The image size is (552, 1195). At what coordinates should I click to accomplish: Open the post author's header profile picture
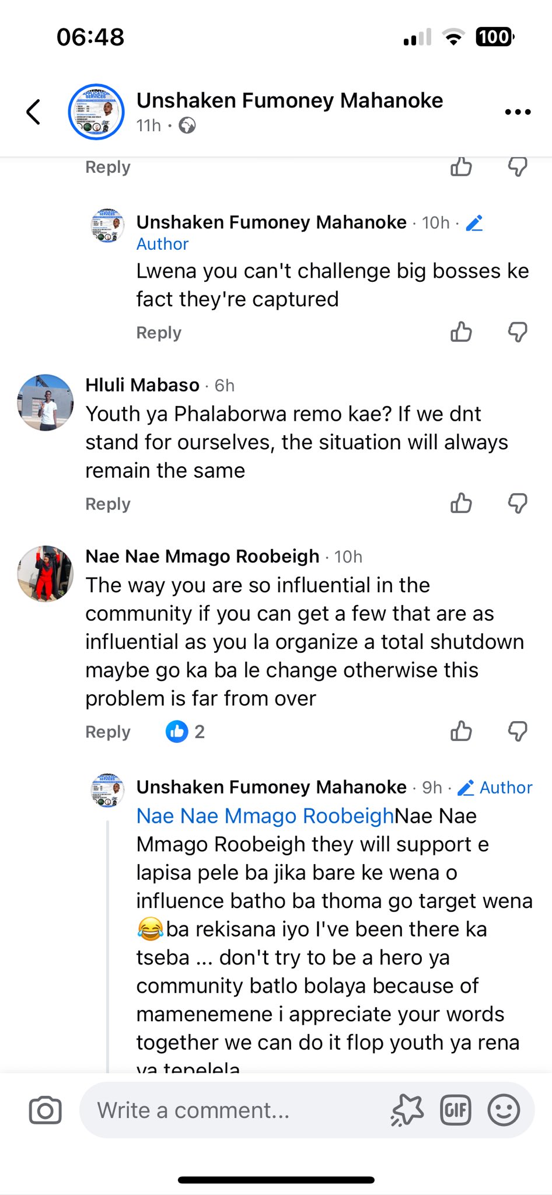click(x=96, y=112)
